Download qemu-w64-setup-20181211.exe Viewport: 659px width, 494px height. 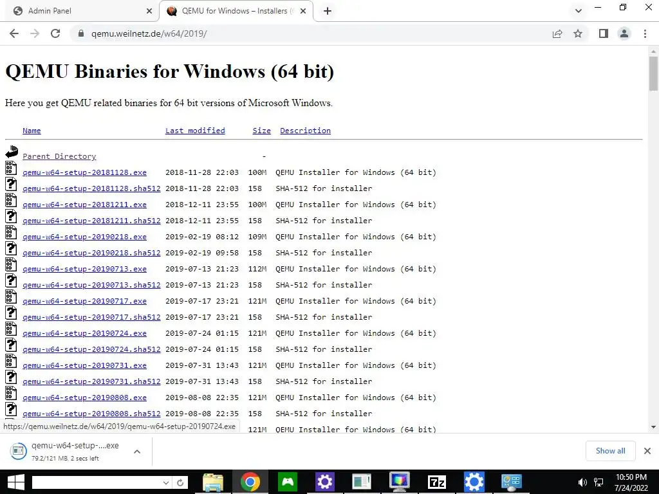tap(84, 205)
